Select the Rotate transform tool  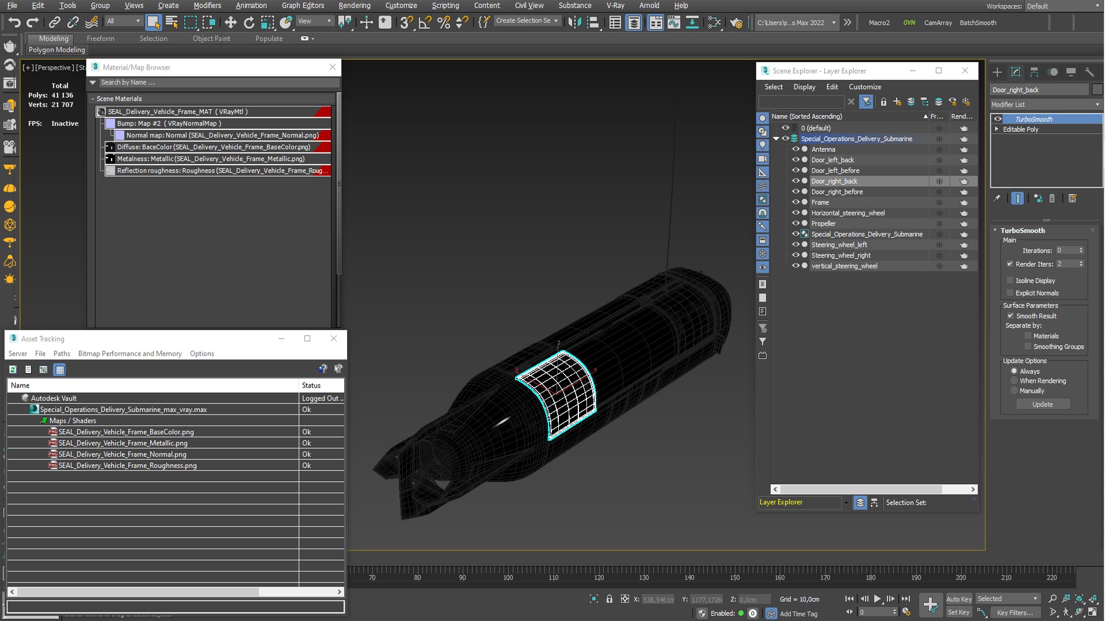(x=249, y=22)
